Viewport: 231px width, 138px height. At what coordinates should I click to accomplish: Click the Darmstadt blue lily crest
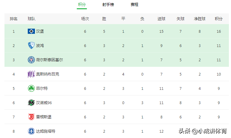tap(31, 131)
